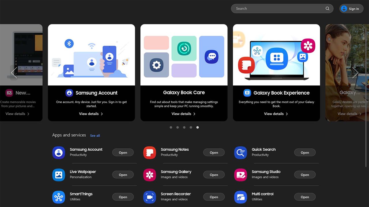The image size is (369, 207).
Task: Click Samsung Account app icon in list
Action: click(59, 153)
